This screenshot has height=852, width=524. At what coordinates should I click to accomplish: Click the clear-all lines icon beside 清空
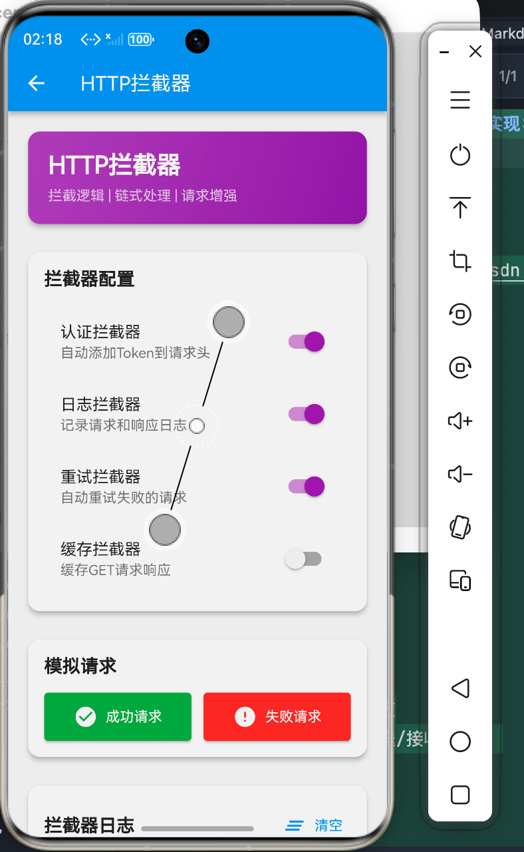pyautogui.click(x=295, y=825)
